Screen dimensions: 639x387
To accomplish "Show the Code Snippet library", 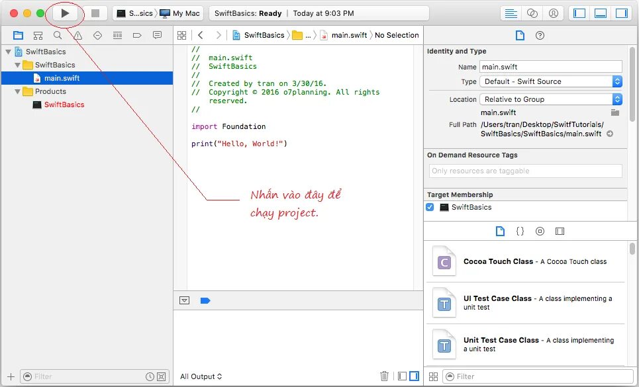I will [x=520, y=232].
